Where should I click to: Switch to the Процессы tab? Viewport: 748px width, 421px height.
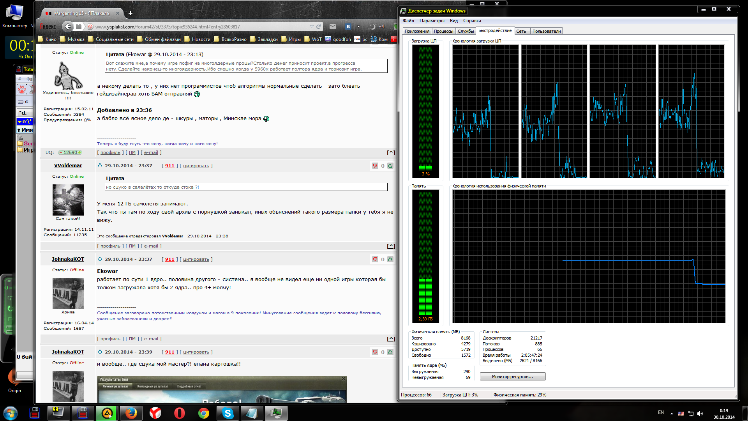pos(443,31)
